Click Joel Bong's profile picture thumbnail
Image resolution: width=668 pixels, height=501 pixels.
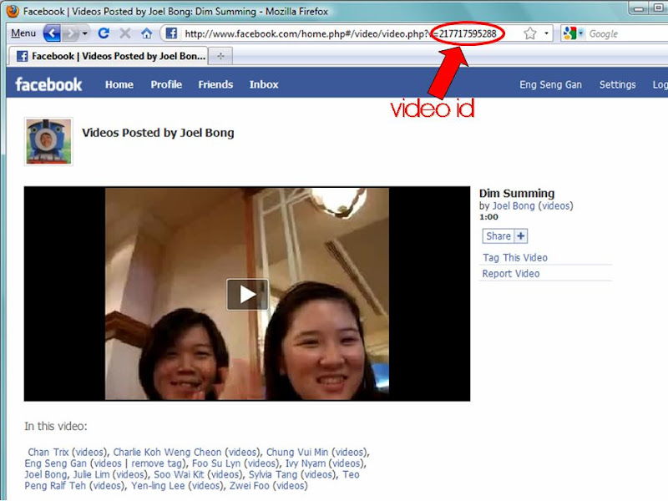[48, 141]
